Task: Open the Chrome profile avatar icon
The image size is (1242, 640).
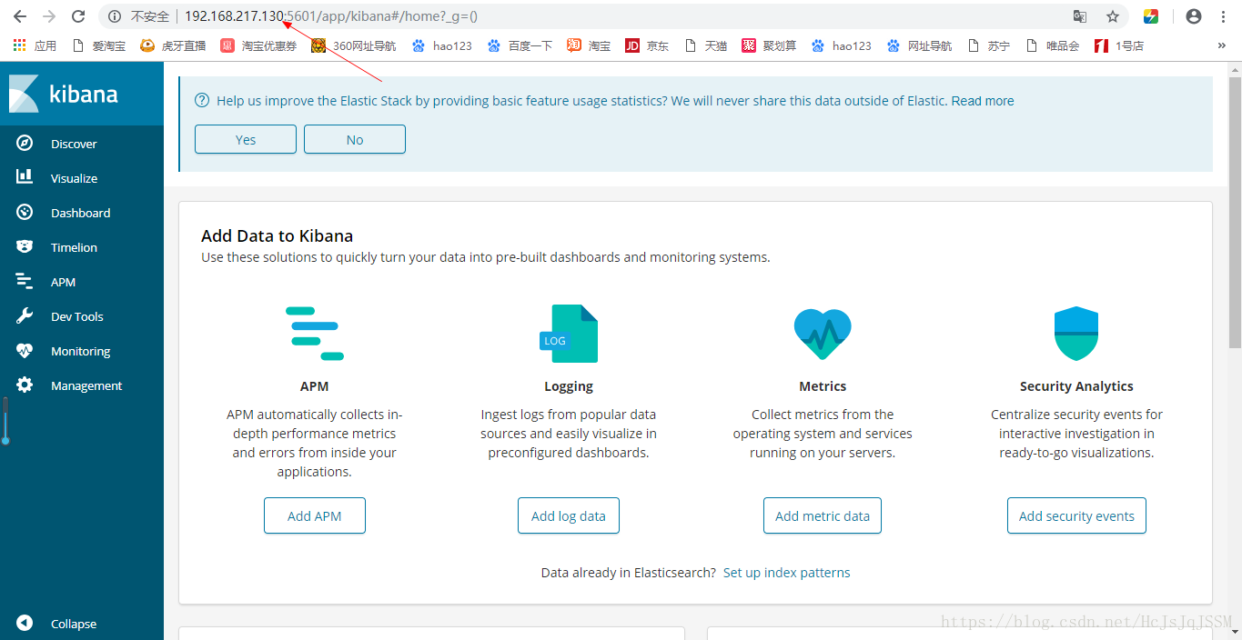Action: 1194,16
